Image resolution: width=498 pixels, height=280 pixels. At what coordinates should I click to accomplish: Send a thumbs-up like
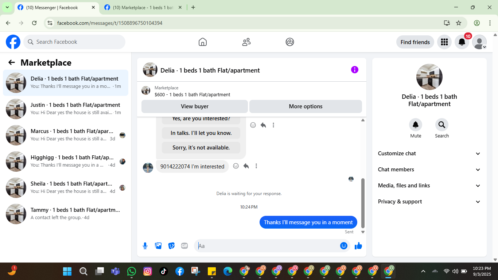coord(358,246)
